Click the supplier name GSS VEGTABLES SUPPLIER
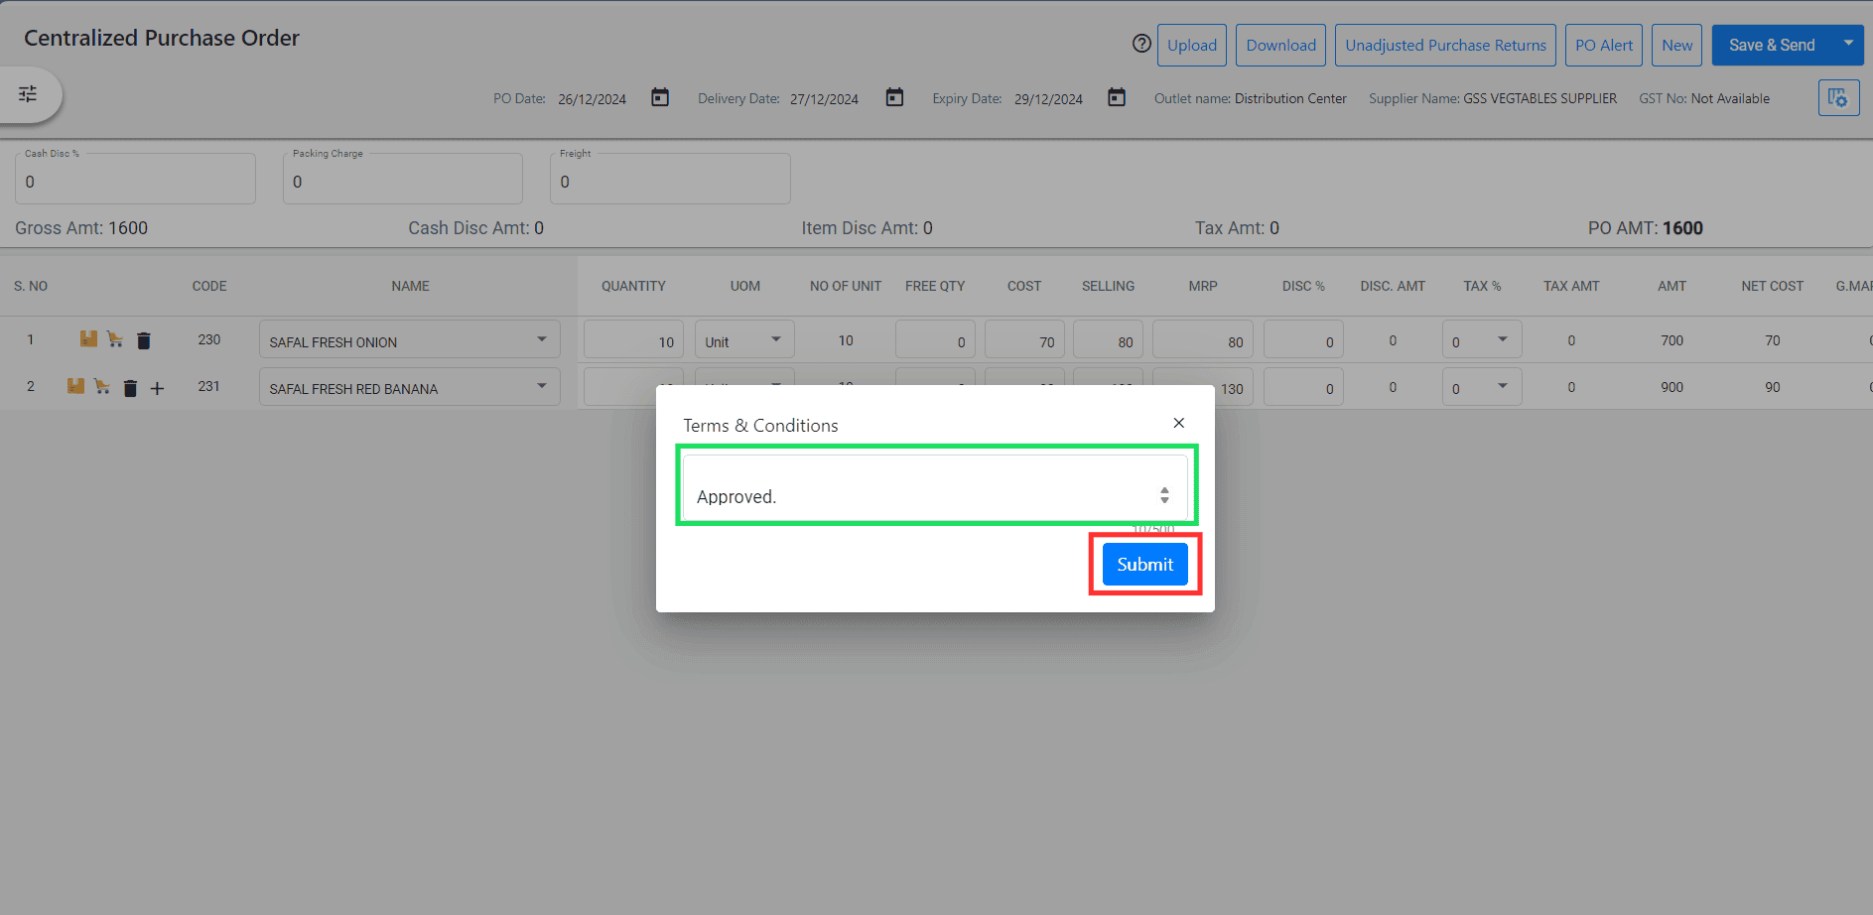Image resolution: width=1873 pixels, height=915 pixels. 1539,98
